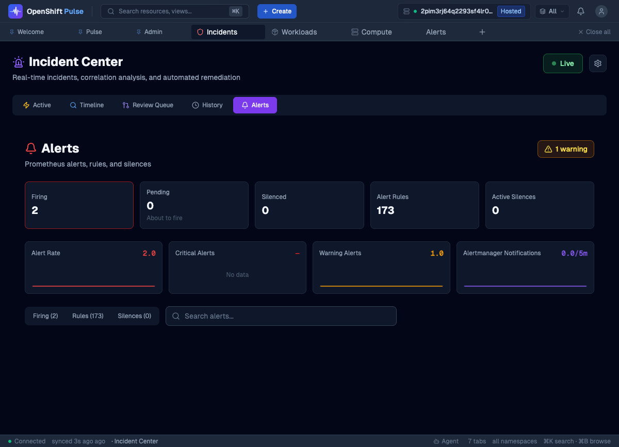Click the plus icon to add new tab
The height and width of the screenshot is (447, 619).
482,32
